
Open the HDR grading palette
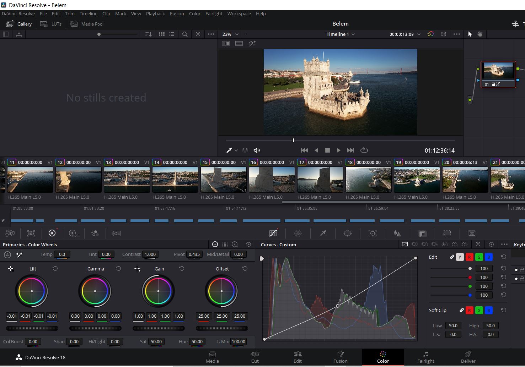(x=74, y=233)
